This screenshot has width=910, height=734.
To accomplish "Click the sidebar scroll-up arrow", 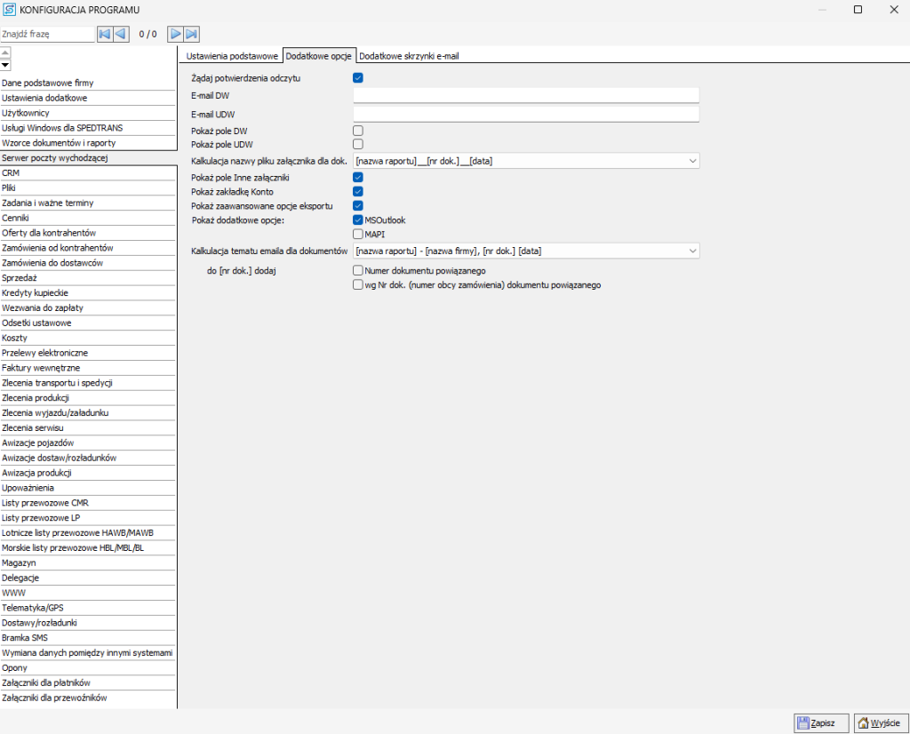I will tap(5, 53).
